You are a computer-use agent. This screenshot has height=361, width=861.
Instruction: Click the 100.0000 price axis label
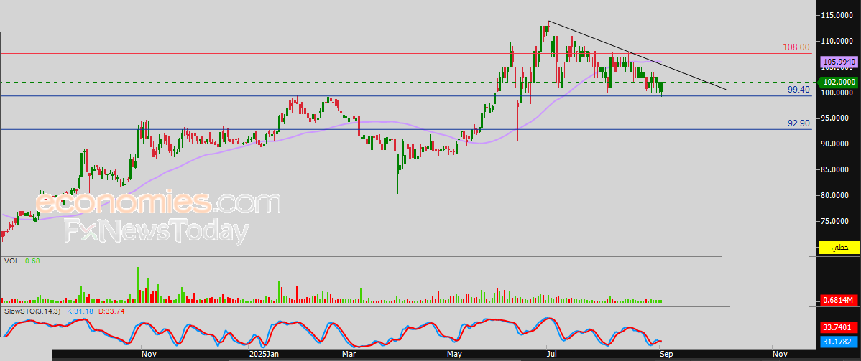click(838, 93)
